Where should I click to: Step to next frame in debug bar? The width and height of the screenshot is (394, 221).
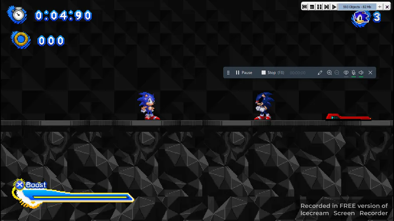[x=327, y=7]
